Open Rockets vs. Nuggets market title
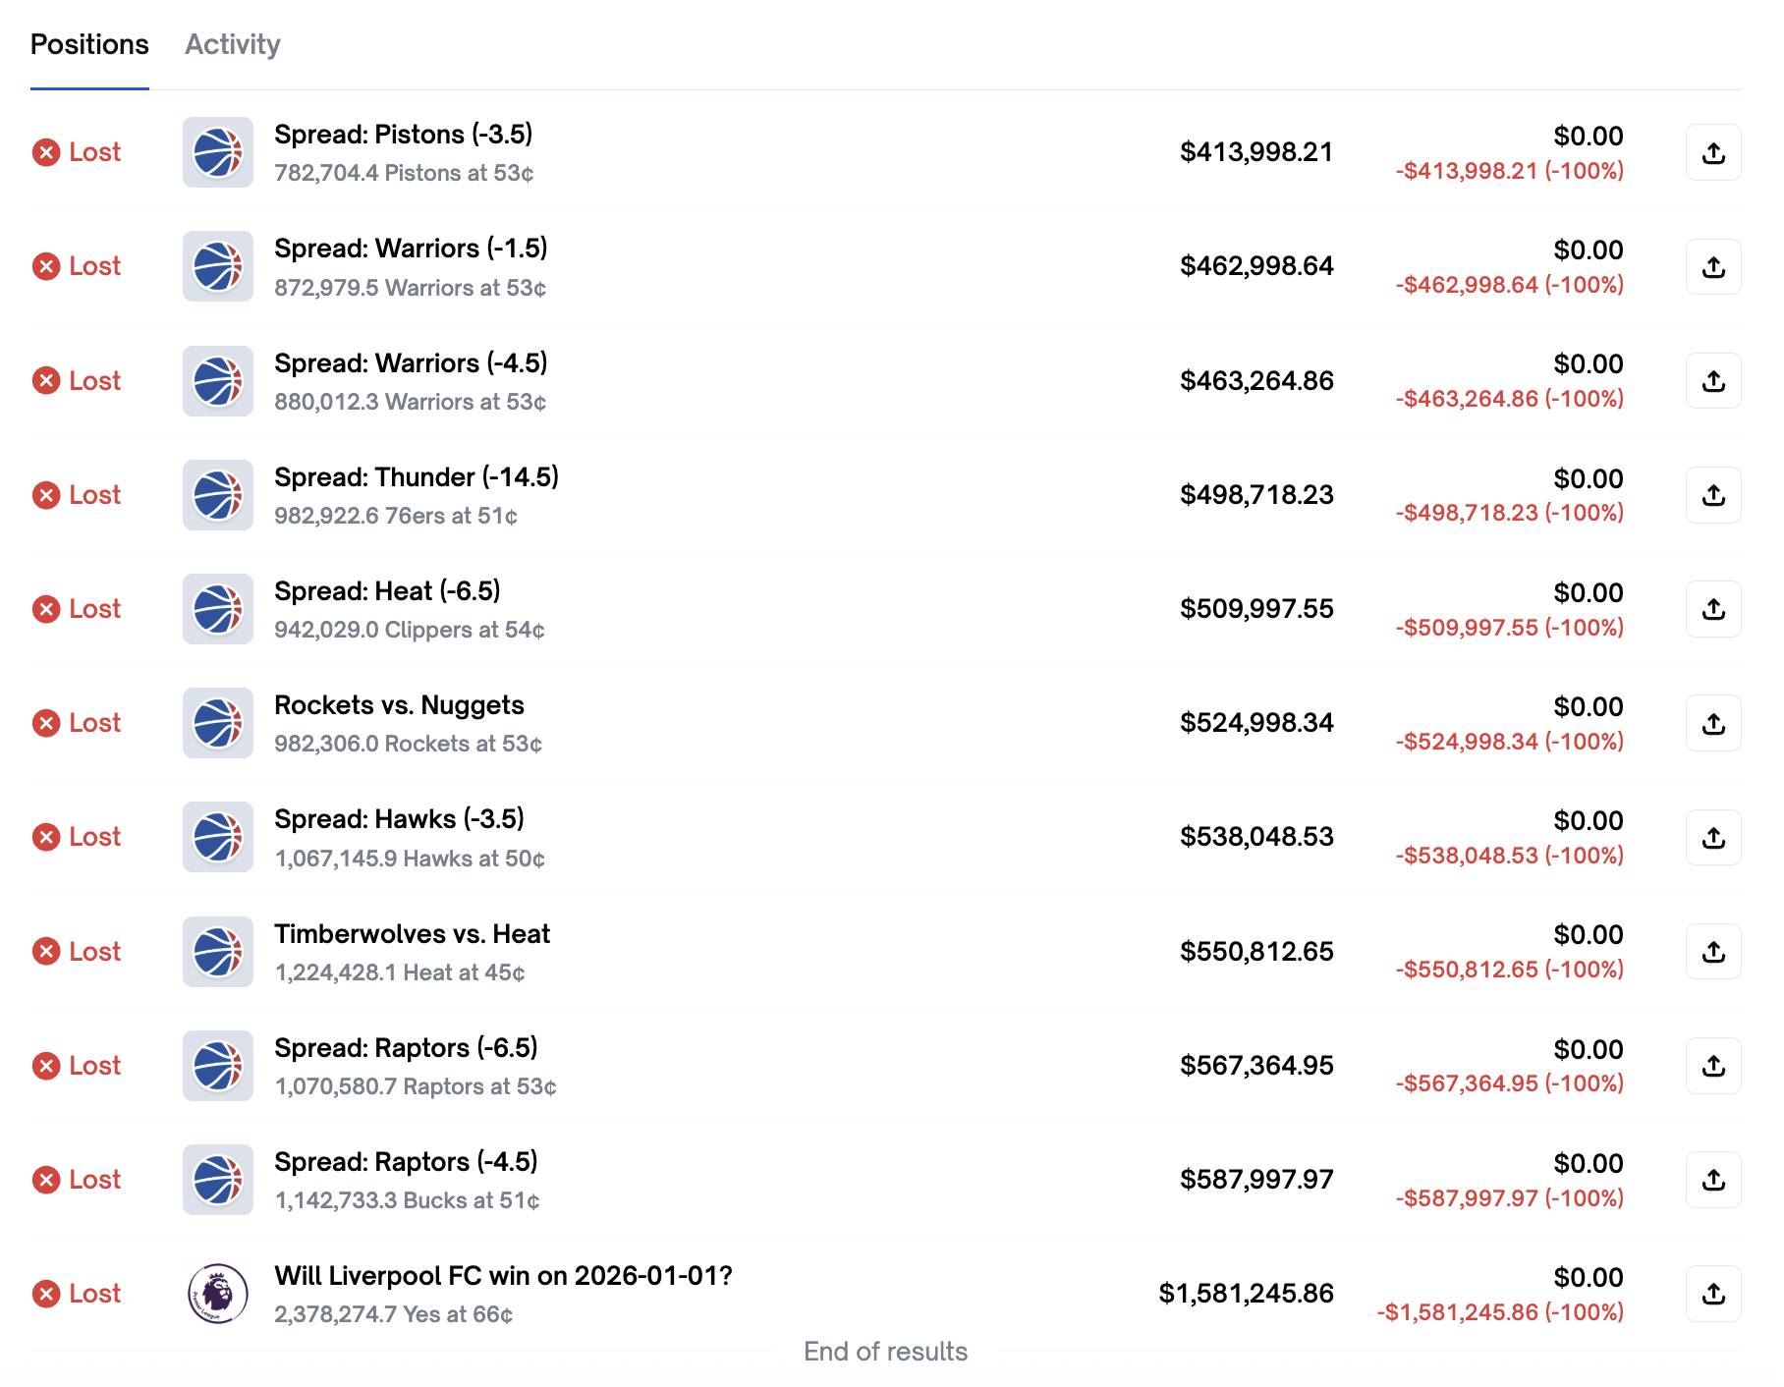Screen dimensions: 1784x1387 pyautogui.click(x=399, y=705)
